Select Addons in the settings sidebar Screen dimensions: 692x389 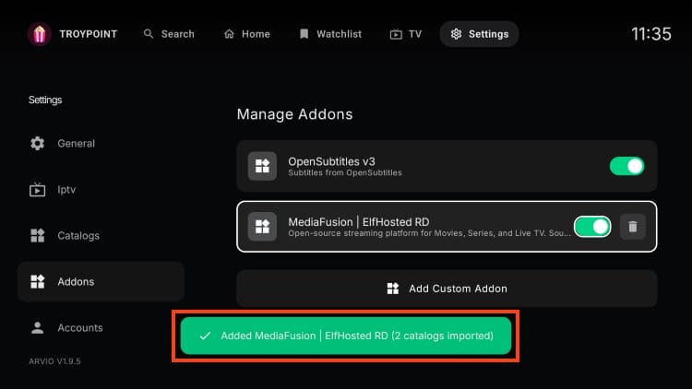[x=101, y=281]
